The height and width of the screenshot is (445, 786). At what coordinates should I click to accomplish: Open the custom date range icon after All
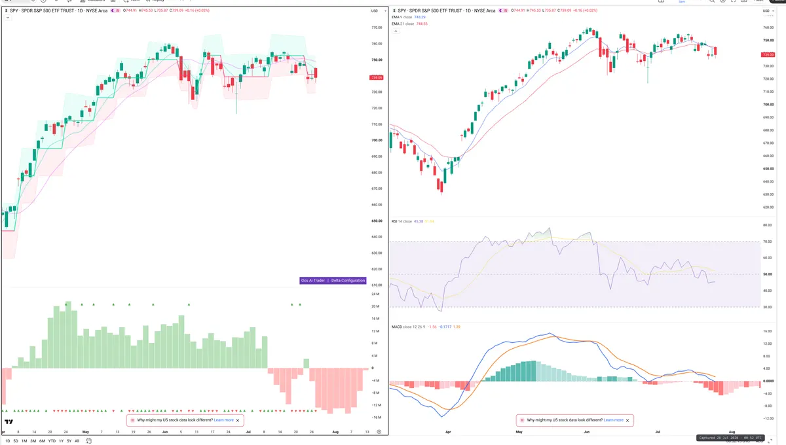click(x=88, y=441)
